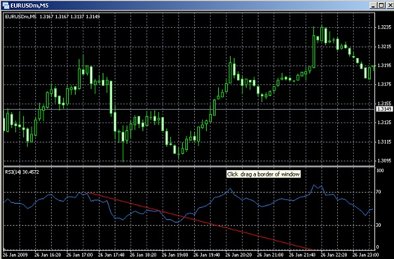The height and width of the screenshot is (259, 394).
Task: Click the 1.3235 price scale label
Action: (x=385, y=27)
